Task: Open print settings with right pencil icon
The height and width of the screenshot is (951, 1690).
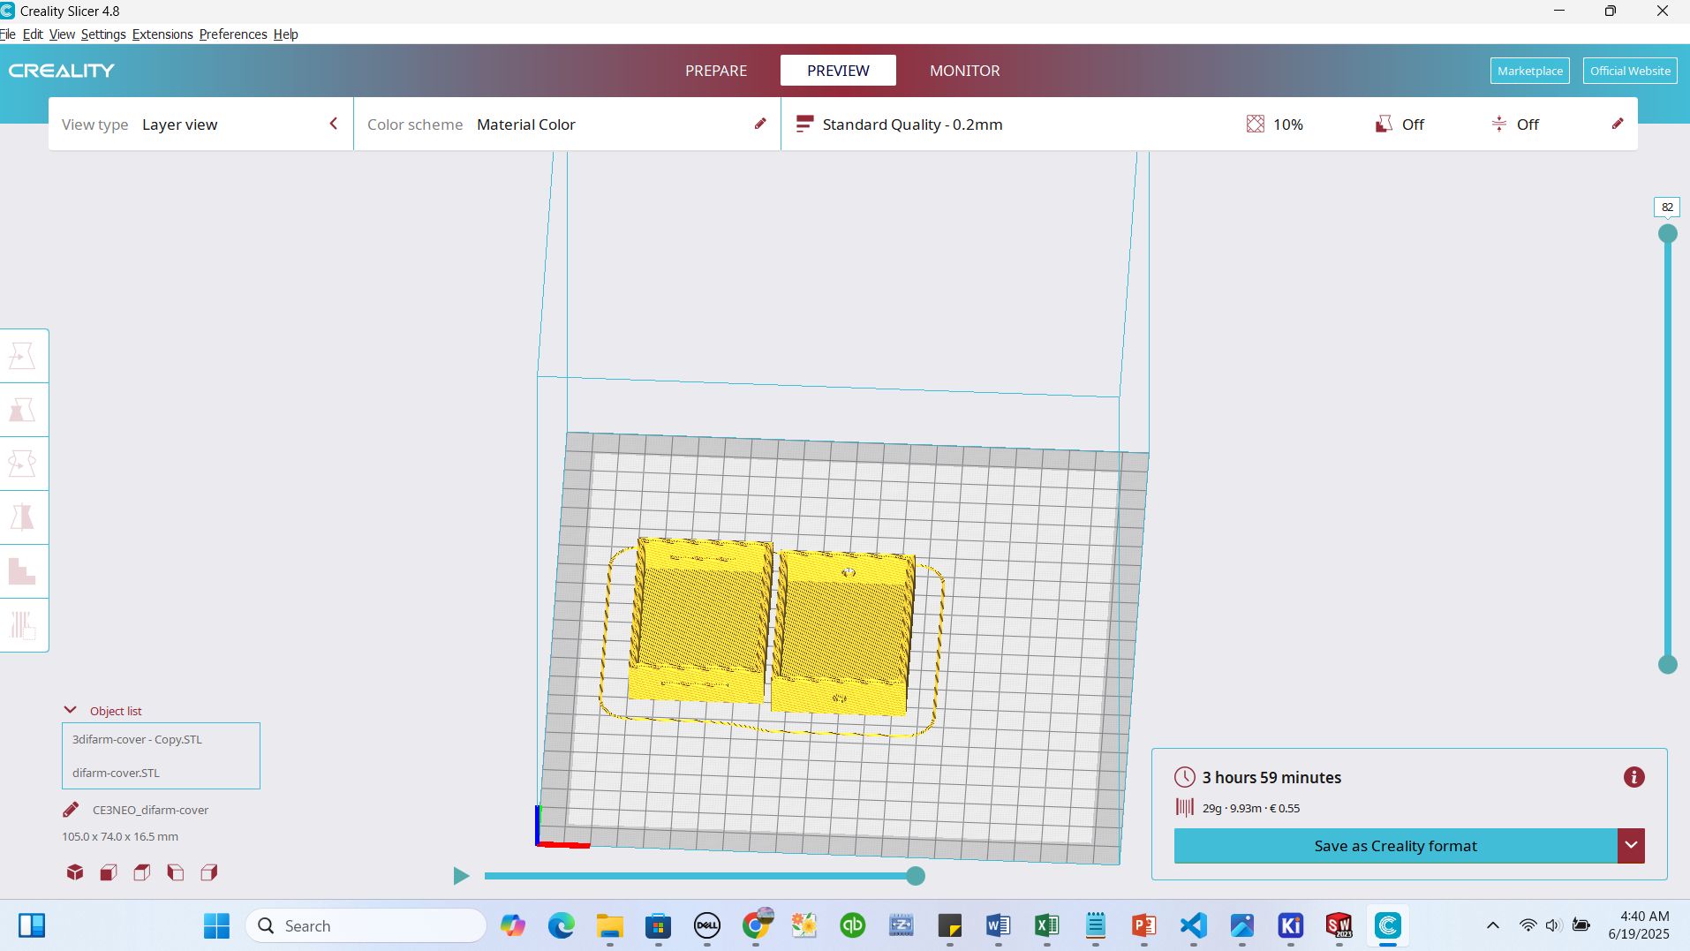Action: tap(1618, 124)
